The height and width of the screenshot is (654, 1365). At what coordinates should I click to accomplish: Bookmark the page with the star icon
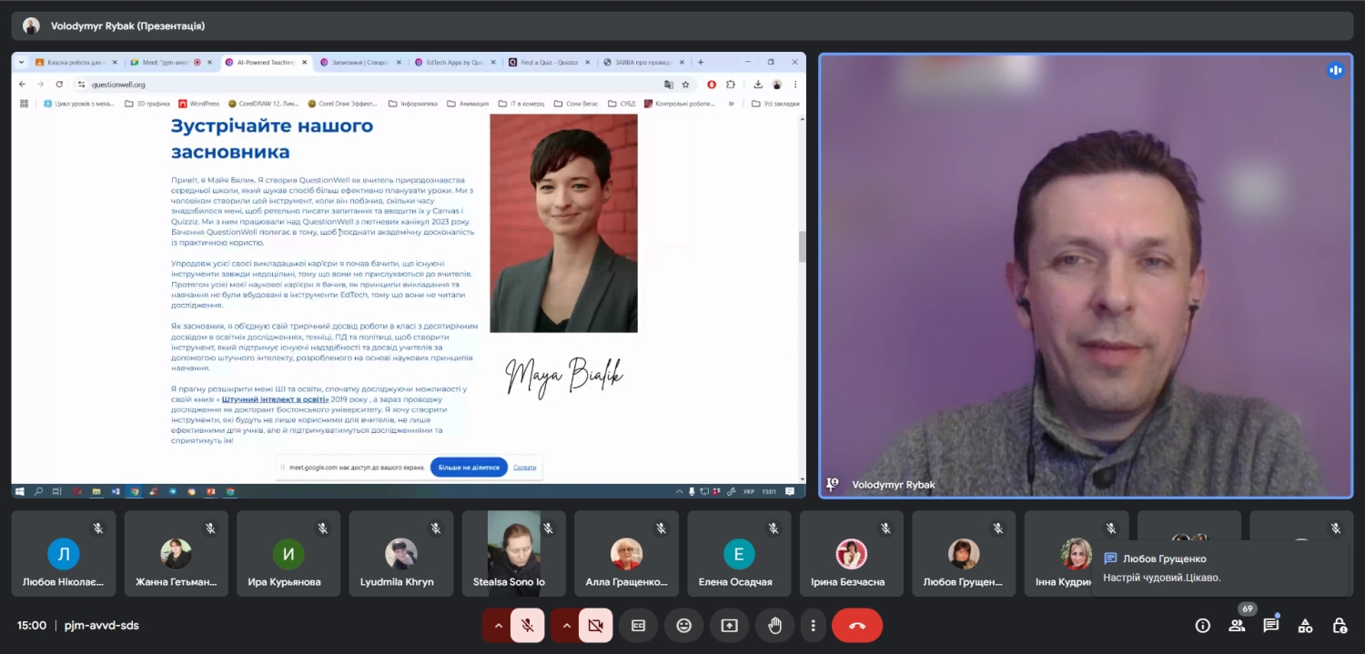(685, 84)
